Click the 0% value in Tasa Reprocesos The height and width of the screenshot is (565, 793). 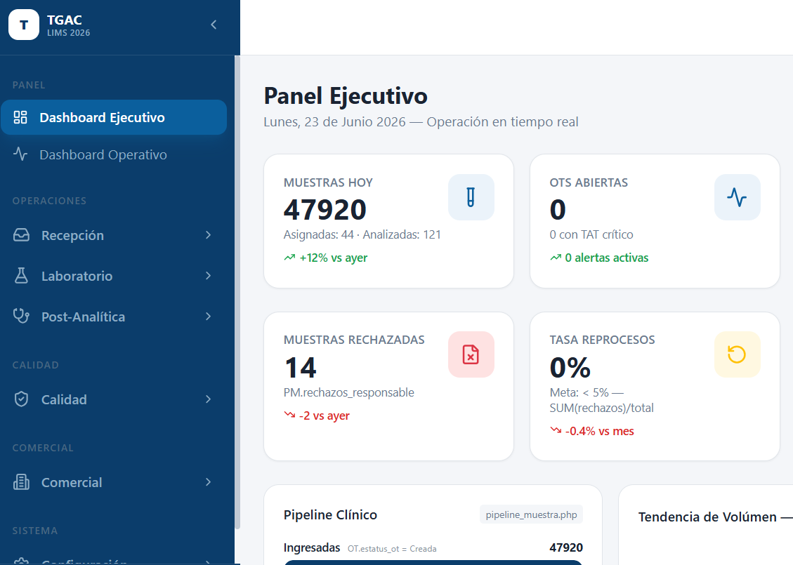click(x=570, y=367)
